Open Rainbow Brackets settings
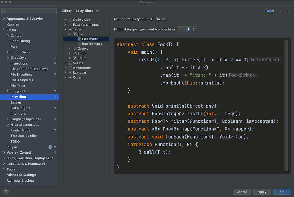This screenshot has width=294, height=197. (x=21, y=181)
